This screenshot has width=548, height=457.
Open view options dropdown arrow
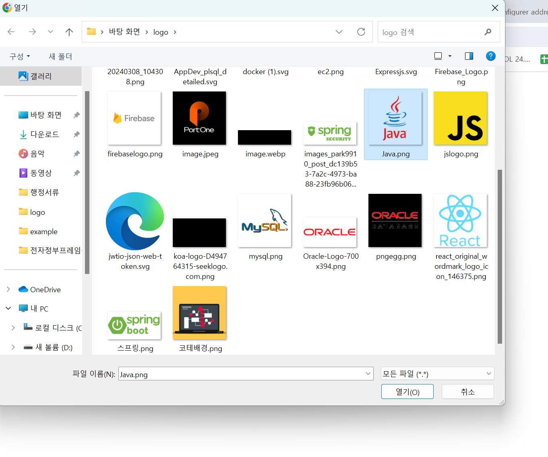click(450, 56)
